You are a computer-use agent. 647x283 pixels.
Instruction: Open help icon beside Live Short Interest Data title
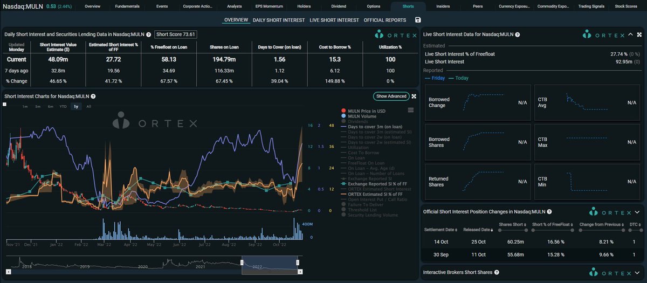(x=518, y=34)
